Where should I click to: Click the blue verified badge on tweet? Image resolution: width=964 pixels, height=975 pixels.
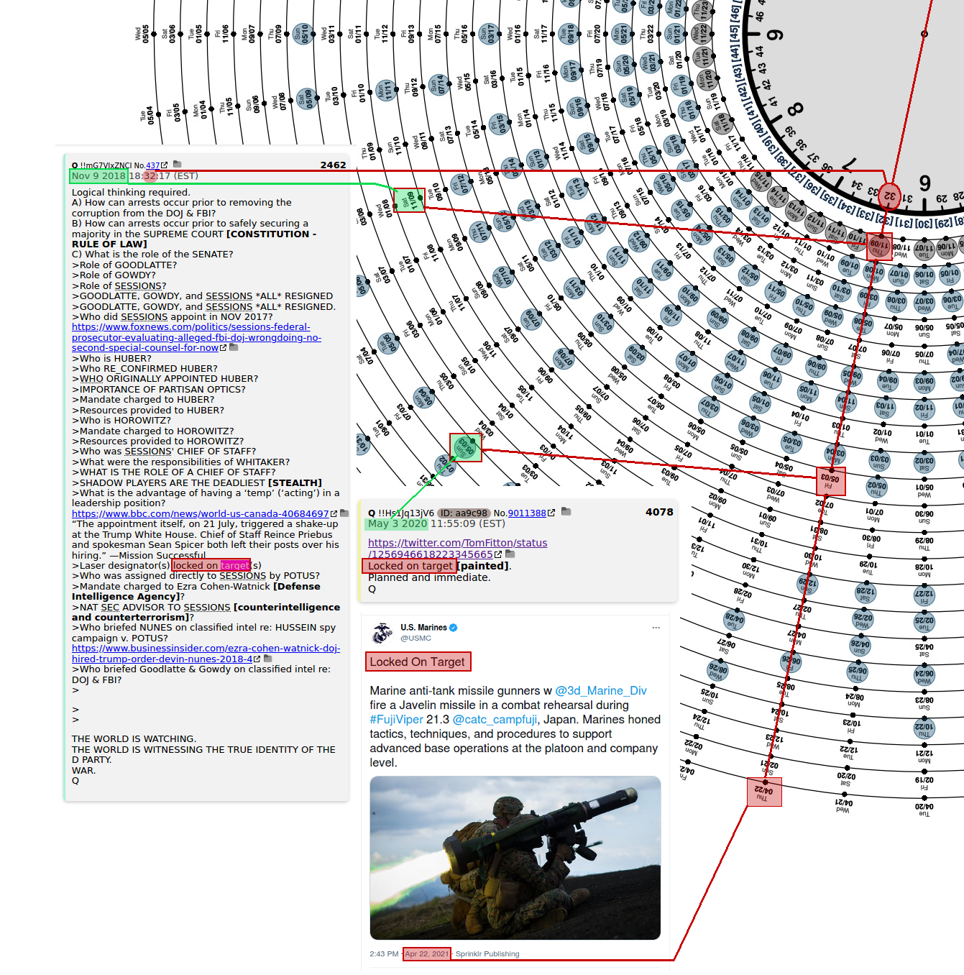[x=454, y=628]
